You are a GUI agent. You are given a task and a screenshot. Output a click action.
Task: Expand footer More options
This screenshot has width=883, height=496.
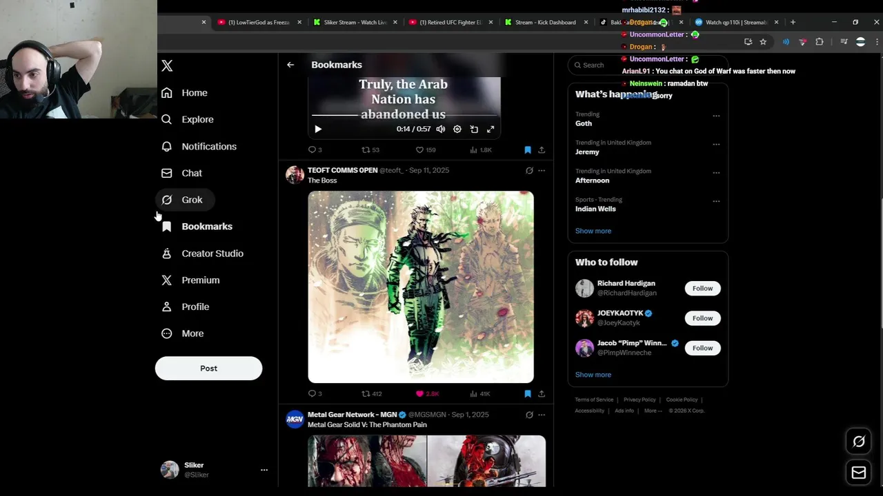click(x=653, y=411)
